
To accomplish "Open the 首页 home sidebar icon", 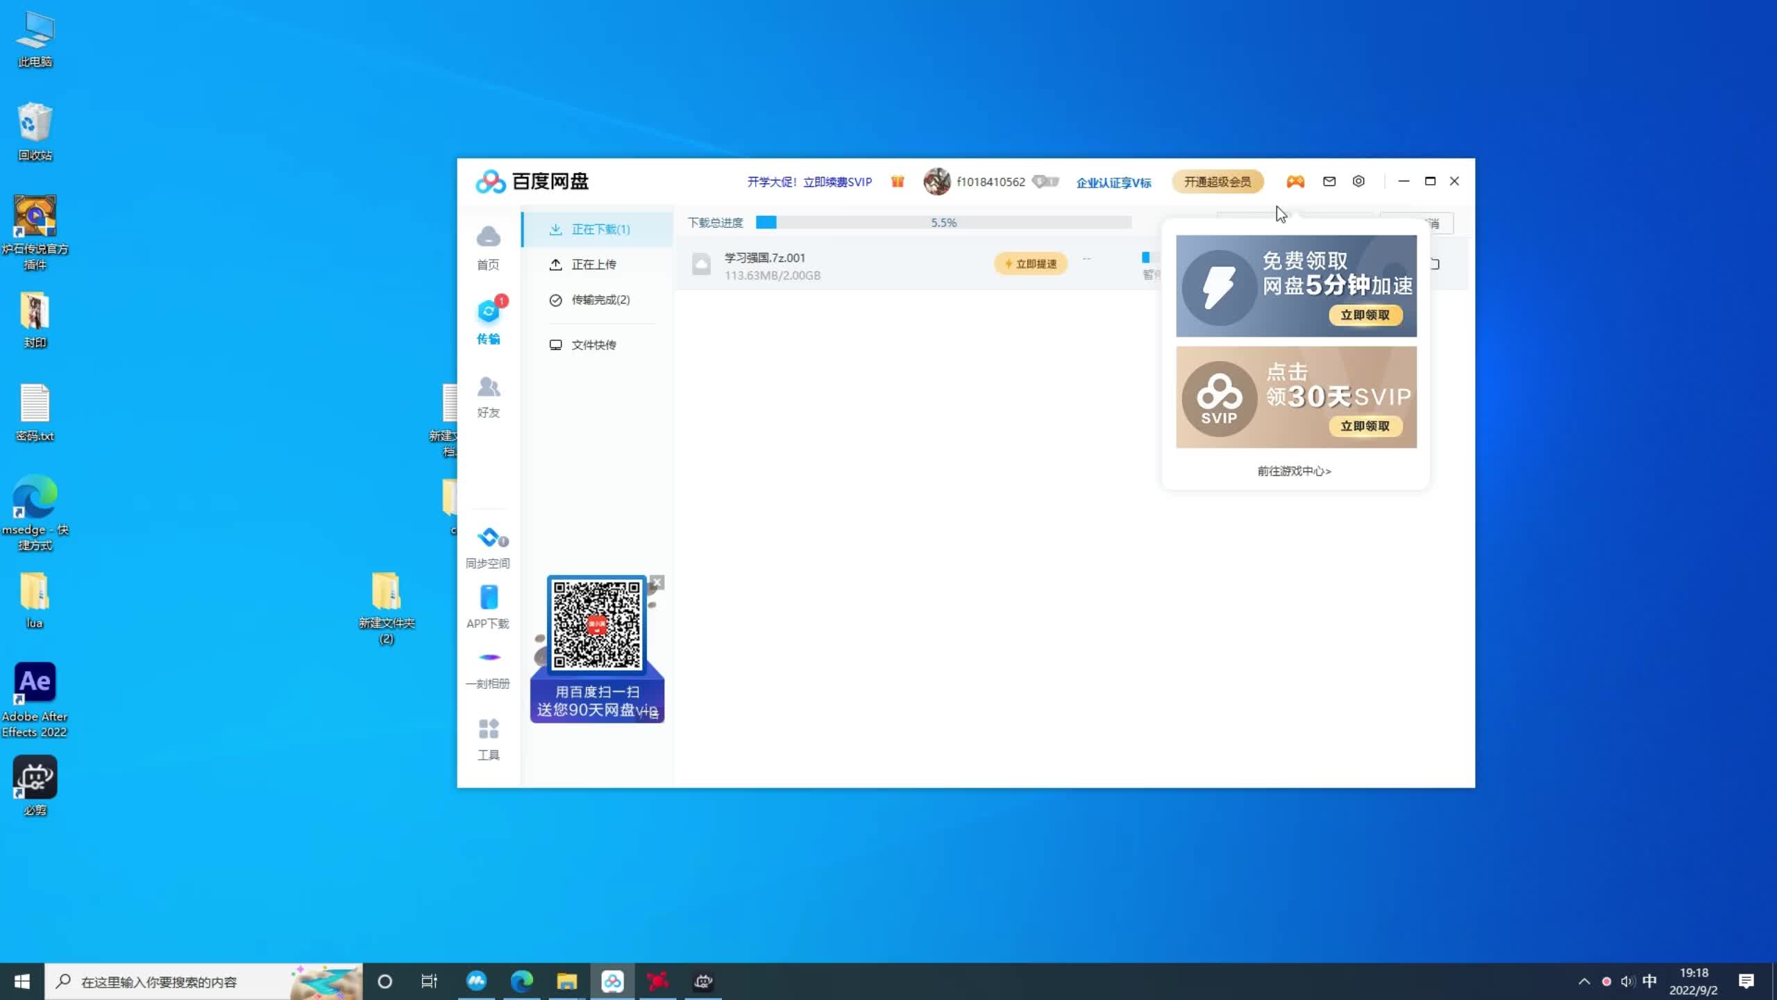I will [488, 247].
